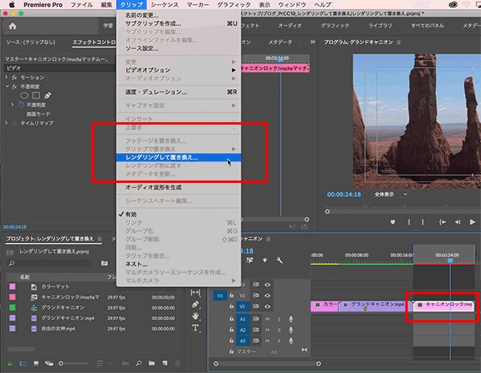
Task: Select the Slip tool in the tools panel
Action: tap(196, 293)
